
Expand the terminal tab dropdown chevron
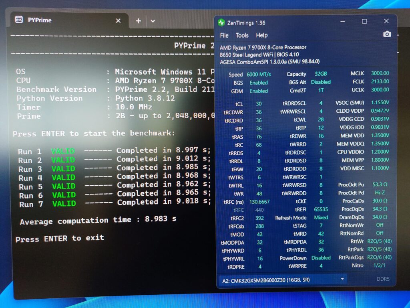(153, 21)
